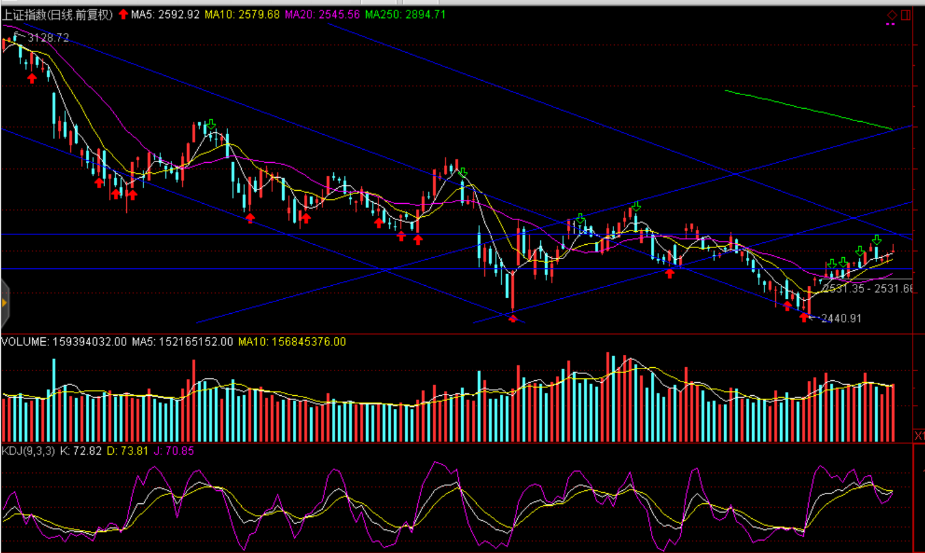Select the MA5: 2592.92 label in header
925x553 pixels.
click(x=165, y=14)
